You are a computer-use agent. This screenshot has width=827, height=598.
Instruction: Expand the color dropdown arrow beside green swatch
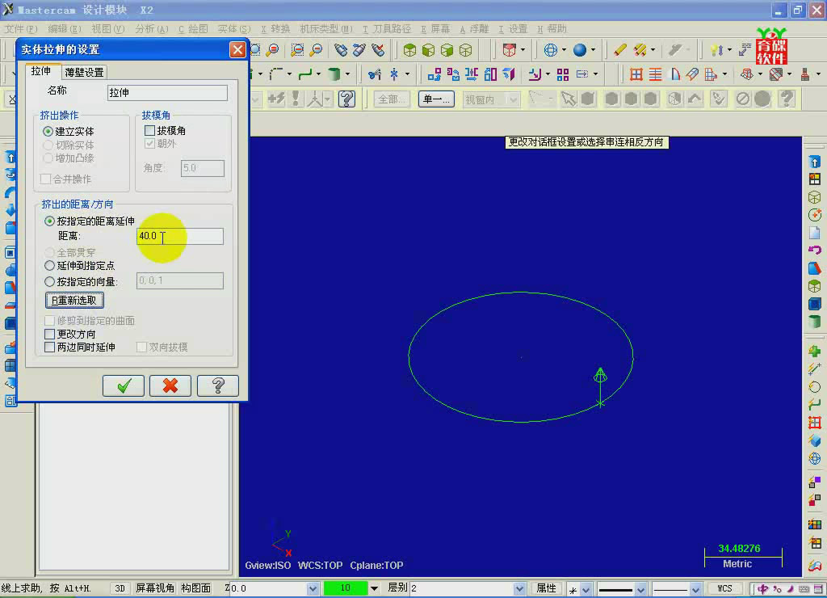click(x=374, y=588)
